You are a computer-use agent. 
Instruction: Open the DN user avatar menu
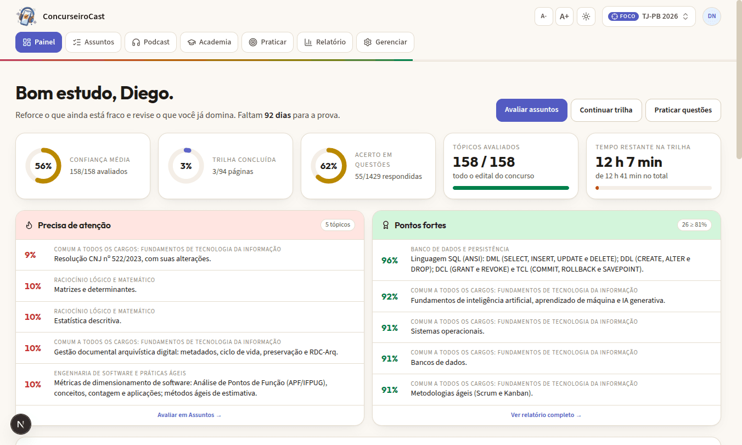point(712,16)
